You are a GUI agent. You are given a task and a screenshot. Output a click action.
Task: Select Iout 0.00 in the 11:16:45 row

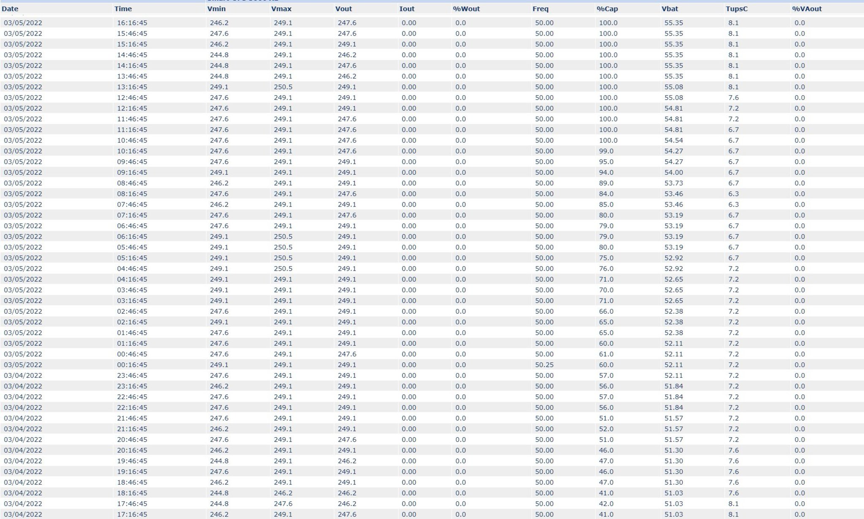(409, 130)
